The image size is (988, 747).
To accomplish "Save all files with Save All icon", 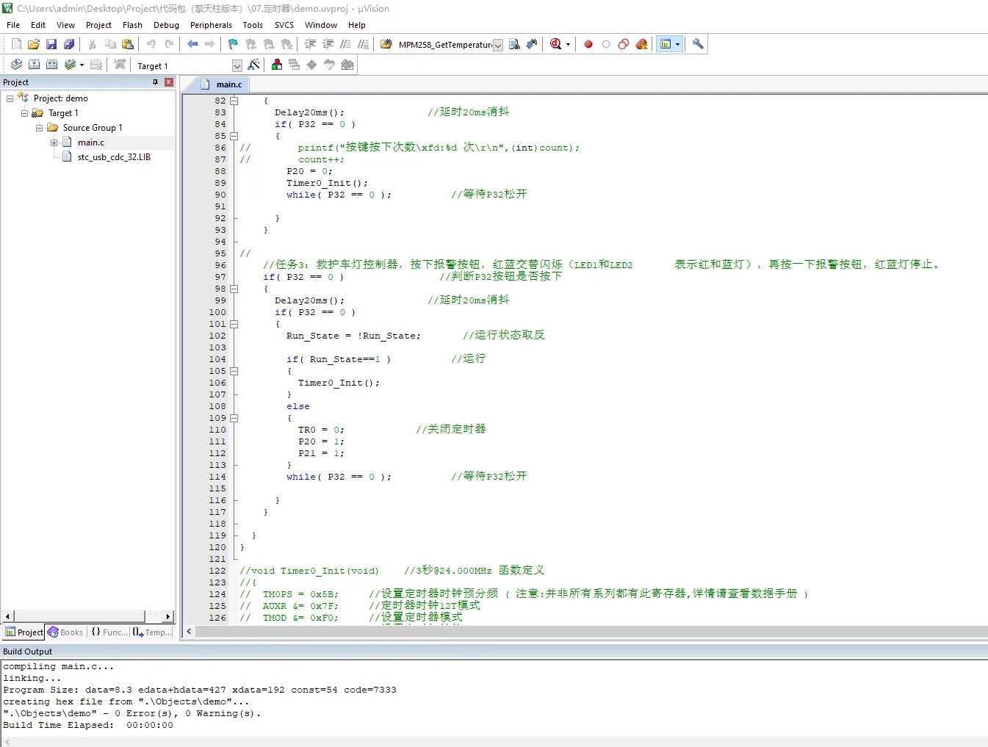I will point(69,44).
